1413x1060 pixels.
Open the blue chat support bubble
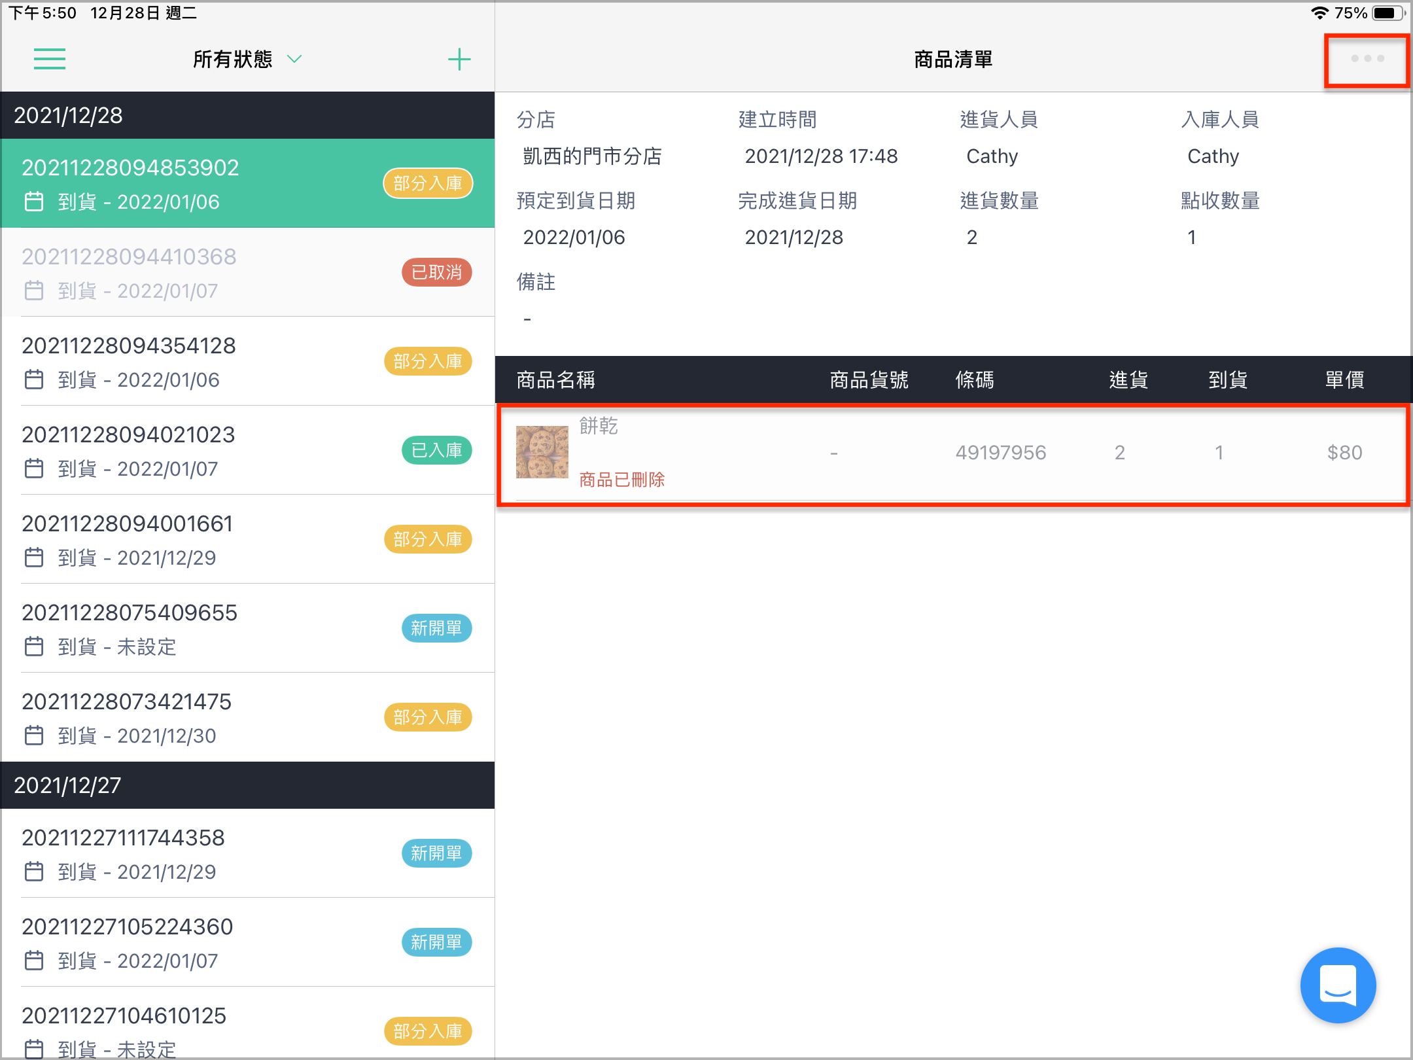[1338, 985]
